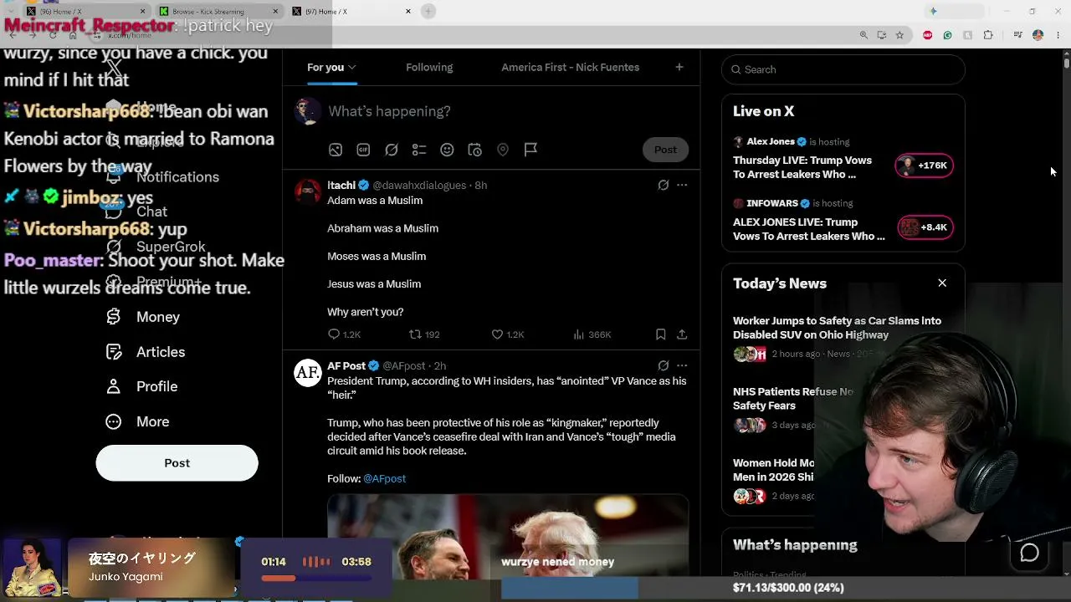Join INFOWARS live with +8.4K listeners
This screenshot has width=1071, height=602.
(924, 227)
